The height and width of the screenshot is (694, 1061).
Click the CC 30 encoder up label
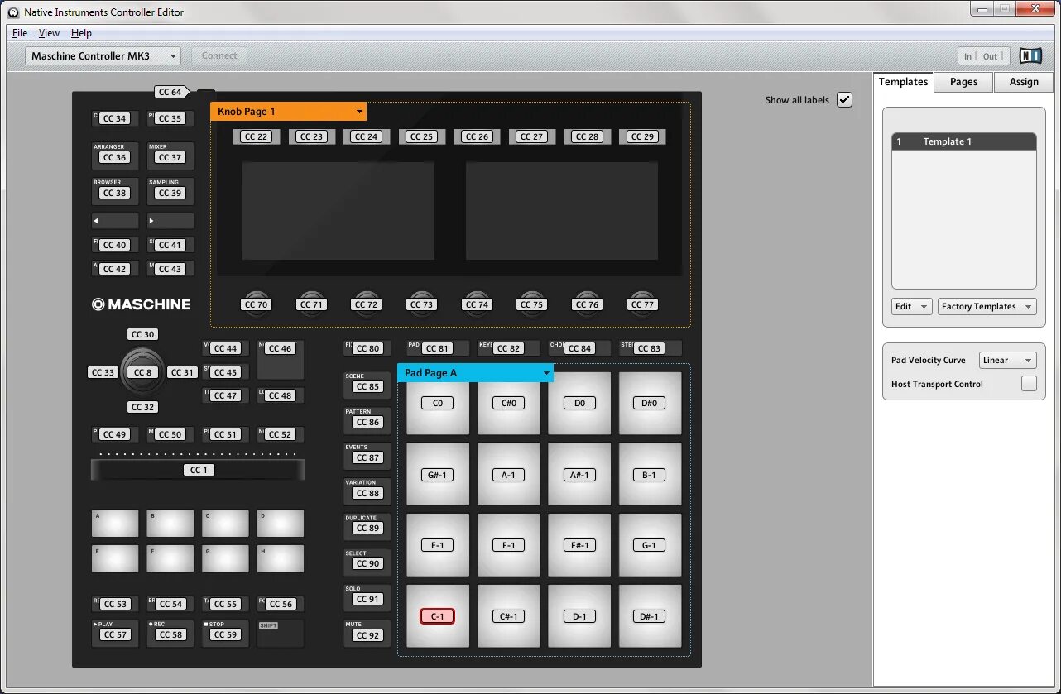click(143, 334)
